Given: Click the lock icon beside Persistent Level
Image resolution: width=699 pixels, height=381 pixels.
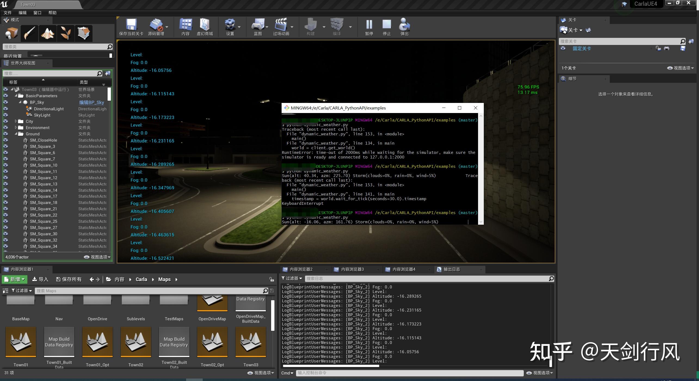Looking at the screenshot, I should point(658,48).
